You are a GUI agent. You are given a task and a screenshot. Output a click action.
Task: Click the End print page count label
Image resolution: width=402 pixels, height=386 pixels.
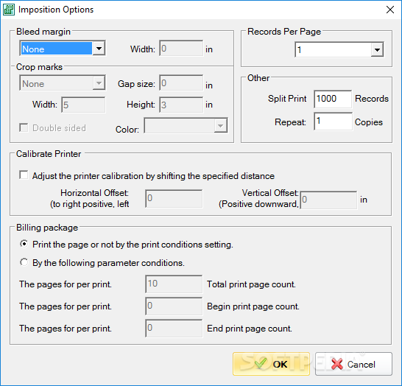(x=250, y=329)
